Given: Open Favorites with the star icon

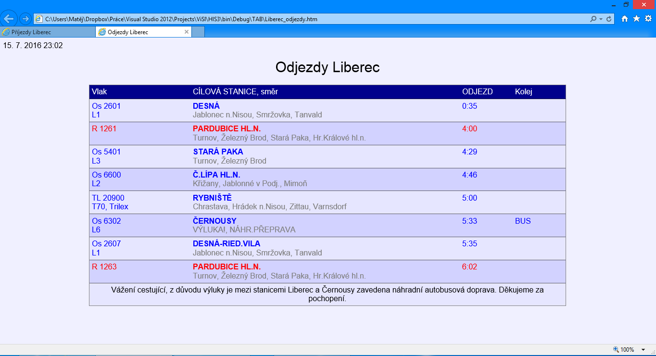Looking at the screenshot, I should 636,19.
